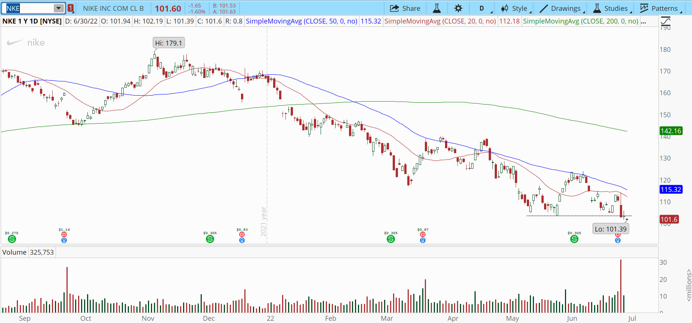Image resolution: width=692 pixels, height=323 pixels.
Task: Open the symbol dropdown arrow next to NKE
Action: pos(59,8)
